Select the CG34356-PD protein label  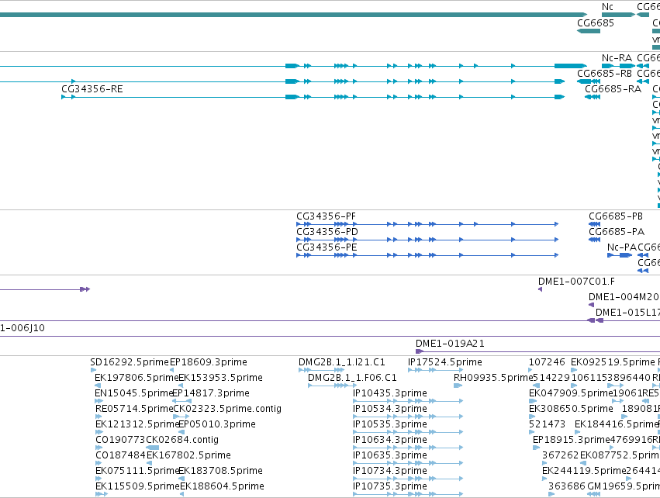point(327,231)
